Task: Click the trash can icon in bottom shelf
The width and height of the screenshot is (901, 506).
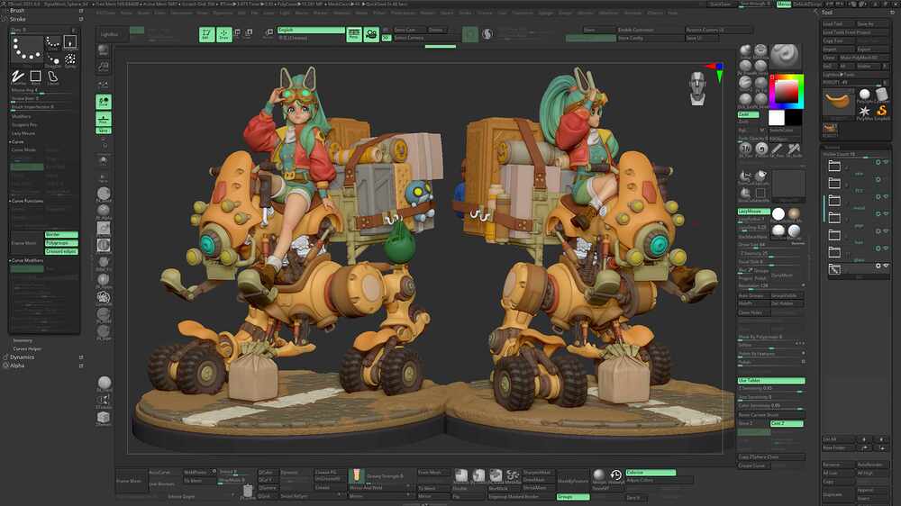Action: (248, 491)
